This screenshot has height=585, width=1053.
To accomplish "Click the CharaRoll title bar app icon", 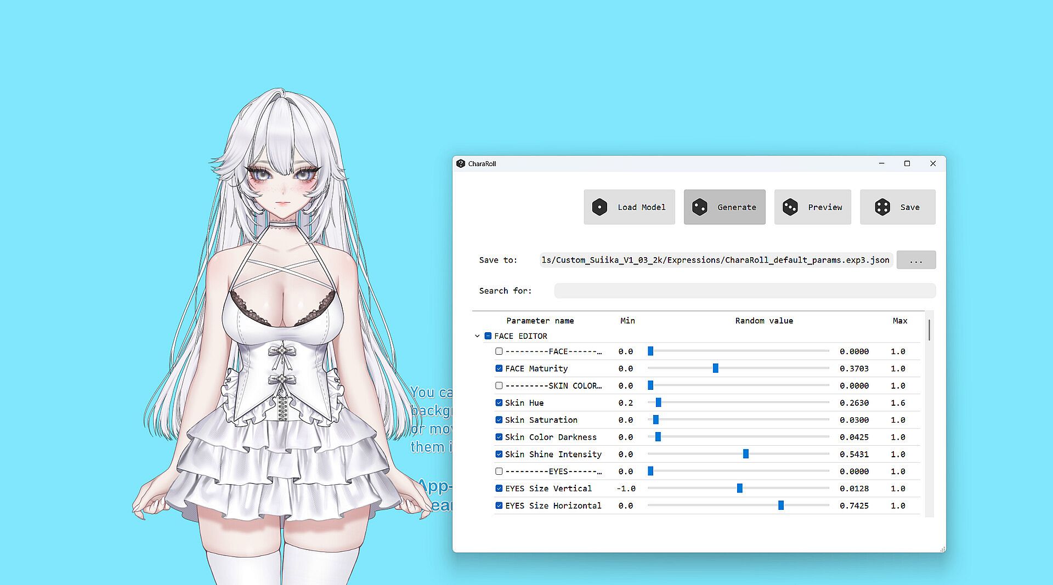I will (461, 163).
